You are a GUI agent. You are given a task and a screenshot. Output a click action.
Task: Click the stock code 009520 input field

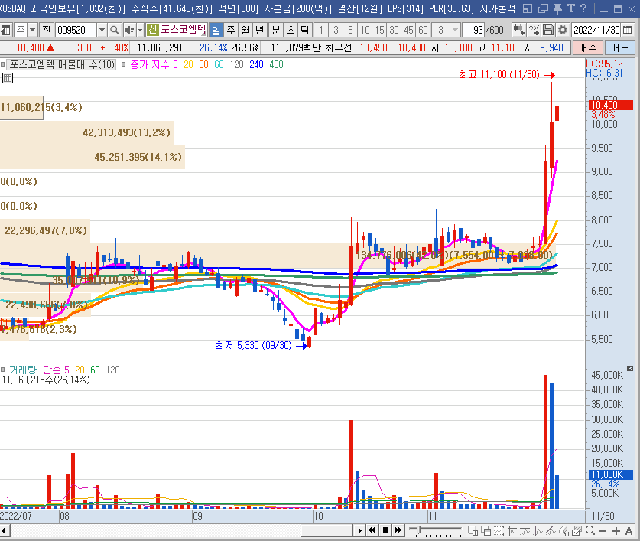[76, 30]
